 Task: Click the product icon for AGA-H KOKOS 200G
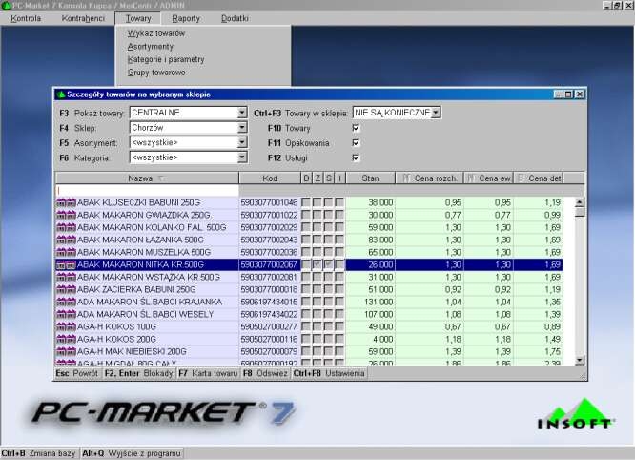tap(66, 339)
